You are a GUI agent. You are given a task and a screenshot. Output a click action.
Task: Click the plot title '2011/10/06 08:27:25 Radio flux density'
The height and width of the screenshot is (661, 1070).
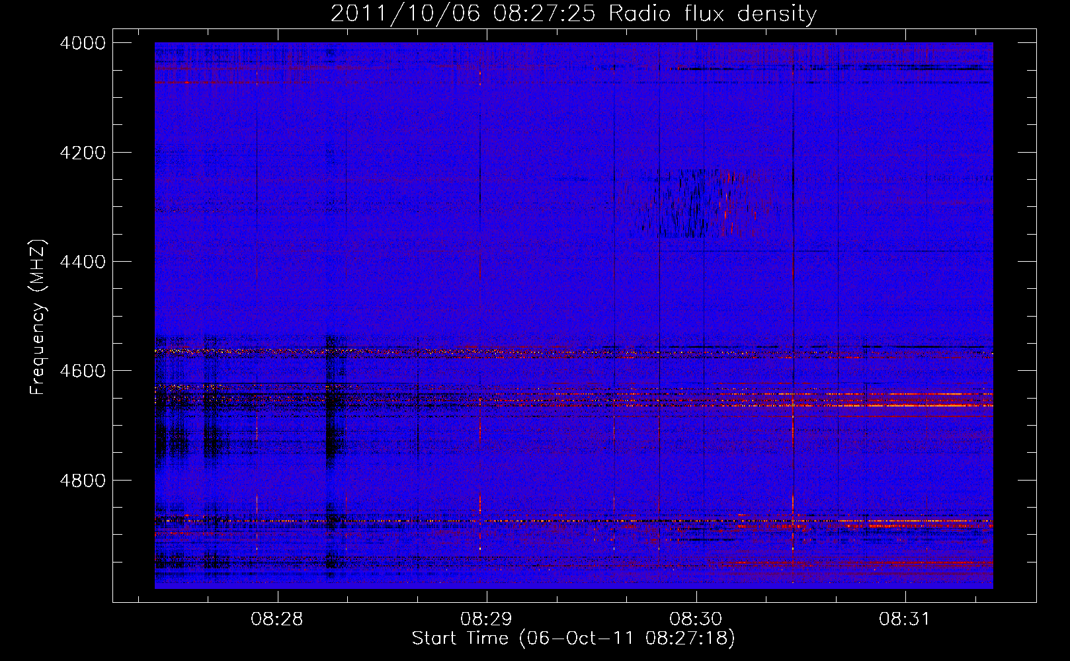[x=573, y=13]
